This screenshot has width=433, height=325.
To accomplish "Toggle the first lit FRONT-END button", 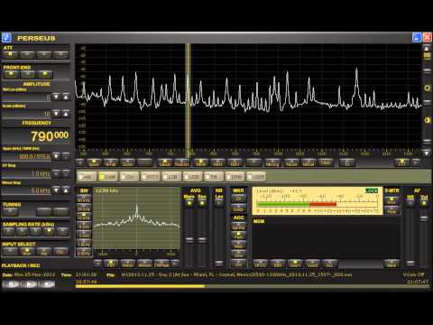I will coord(11,74).
